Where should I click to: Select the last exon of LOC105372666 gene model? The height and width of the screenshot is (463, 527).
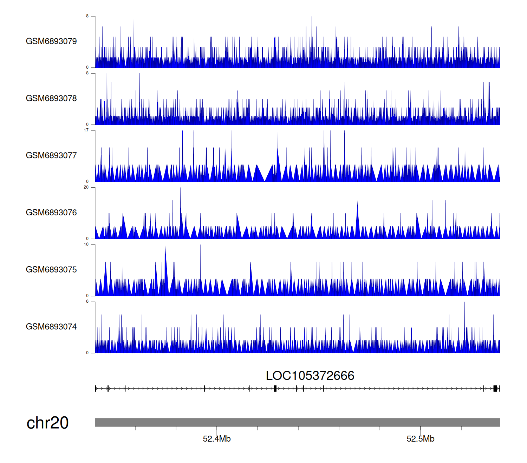(x=495, y=388)
